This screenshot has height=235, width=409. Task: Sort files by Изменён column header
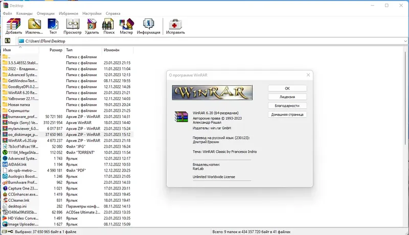tap(118, 50)
